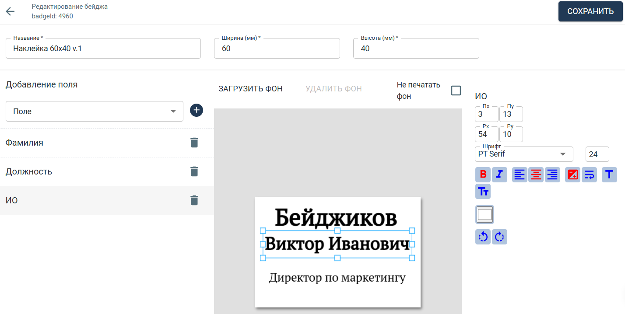Check the Не печатать фон checkbox
Viewport: 625px width, 314px height.
pyautogui.click(x=456, y=90)
